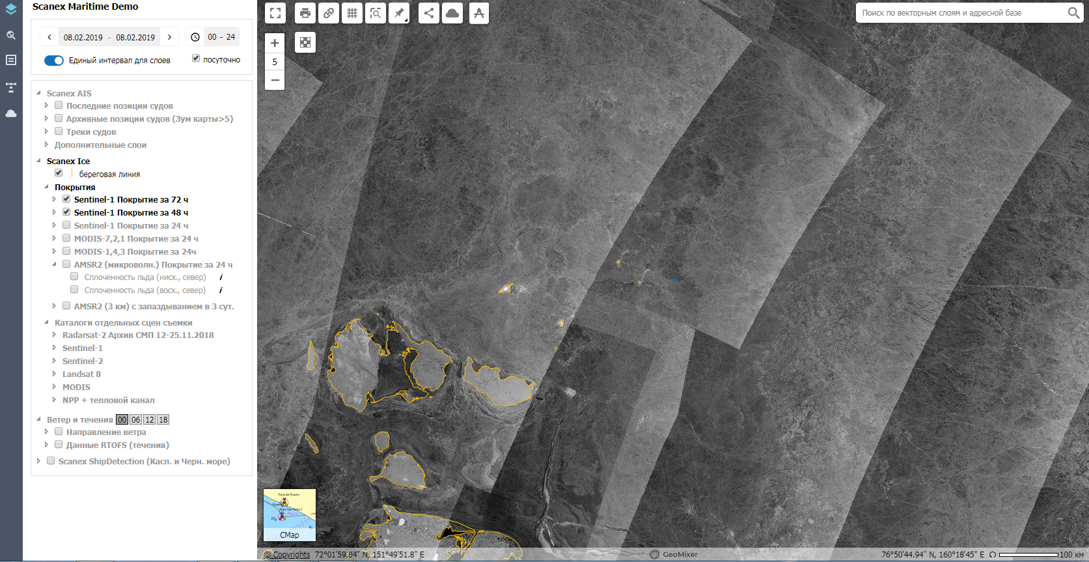Collapse the Scanex AIS group
This screenshot has height=562, width=1089.
(x=39, y=93)
